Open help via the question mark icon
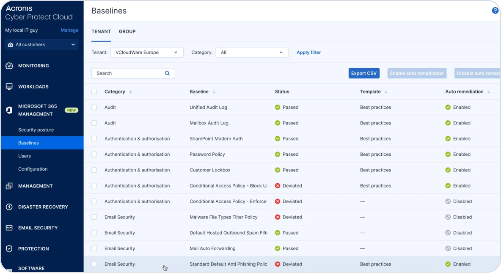Viewport: 501px width, 273px height. pyautogui.click(x=495, y=11)
